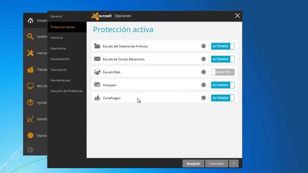Open the chart Estadísticas icon in main window
Image resolution: width=308 pixels, height=173 pixels.
point(30,119)
